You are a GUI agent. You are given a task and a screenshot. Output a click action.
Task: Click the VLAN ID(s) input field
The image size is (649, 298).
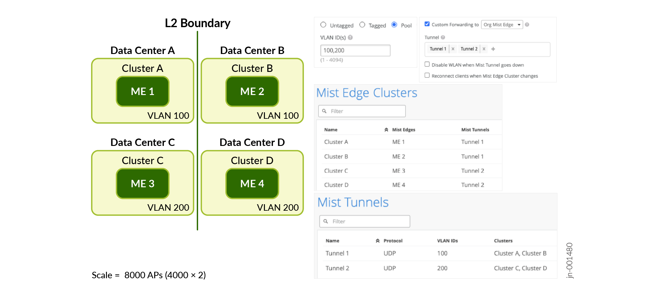(355, 50)
